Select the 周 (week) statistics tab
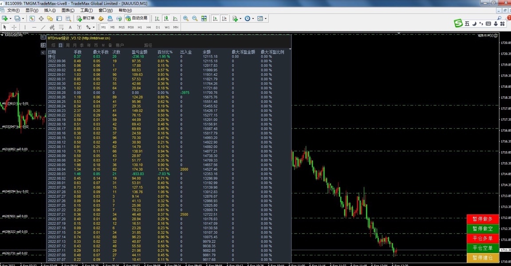 (x=68, y=45)
